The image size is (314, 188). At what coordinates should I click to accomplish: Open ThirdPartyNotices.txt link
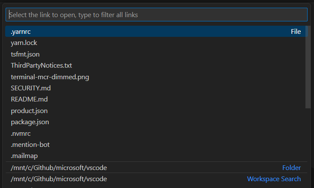coord(41,66)
